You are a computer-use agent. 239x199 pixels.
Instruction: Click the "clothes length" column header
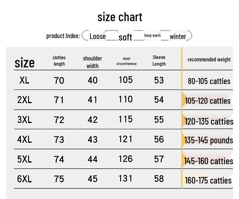pos(59,60)
